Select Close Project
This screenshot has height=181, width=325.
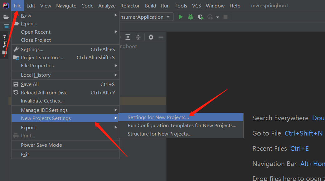(65, 40)
